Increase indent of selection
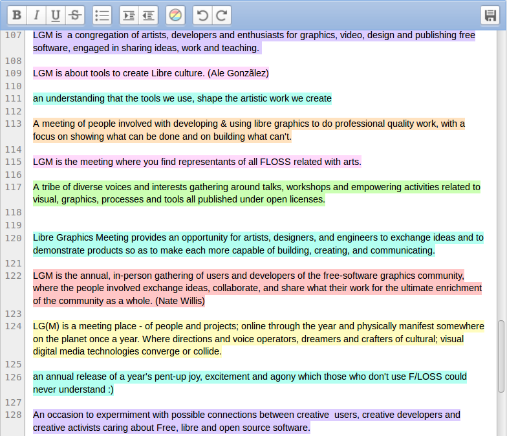The width and height of the screenshot is (507, 436). tap(129, 16)
